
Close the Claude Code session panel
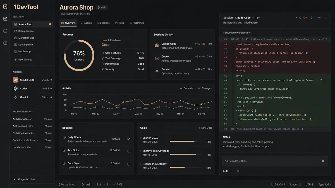[326, 18]
